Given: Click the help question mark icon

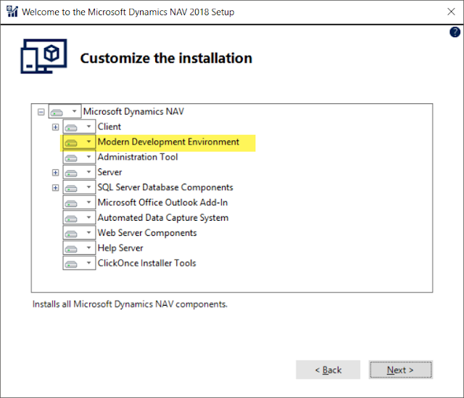Looking at the screenshot, I should coord(455,32).
